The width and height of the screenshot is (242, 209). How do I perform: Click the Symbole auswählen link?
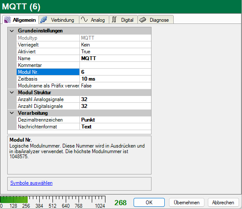(31, 183)
